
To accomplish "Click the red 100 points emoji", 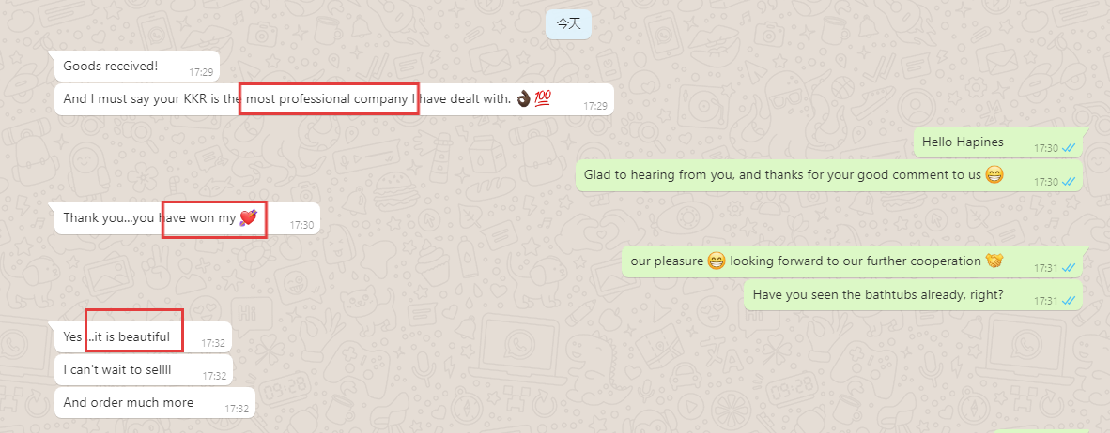I will tap(543, 99).
